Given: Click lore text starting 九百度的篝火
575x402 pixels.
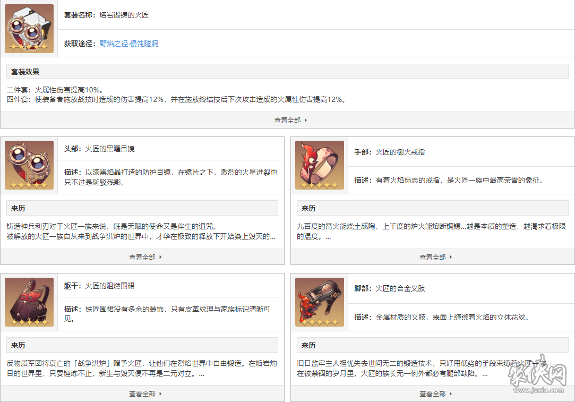Looking at the screenshot, I should (x=431, y=232).
